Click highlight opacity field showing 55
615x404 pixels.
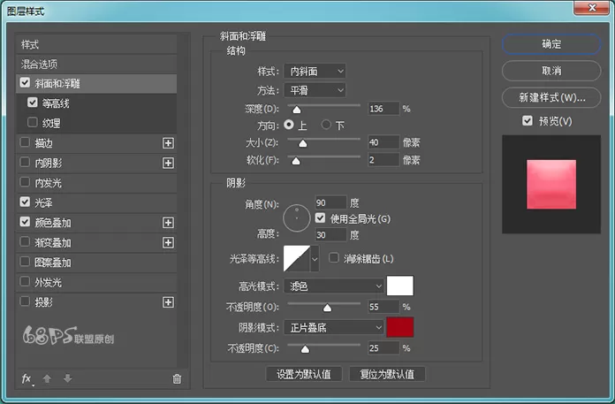(x=383, y=307)
